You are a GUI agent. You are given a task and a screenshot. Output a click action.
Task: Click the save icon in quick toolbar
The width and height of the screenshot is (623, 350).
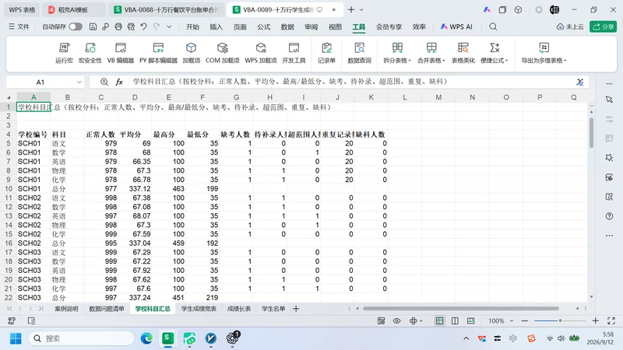[x=93, y=26]
